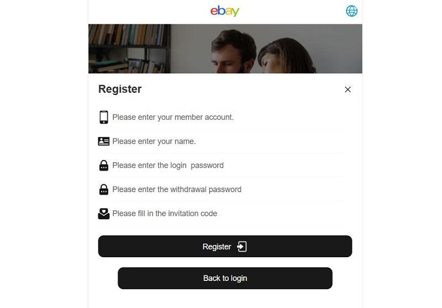Click the eBay logo
This screenshot has height=308, width=442.
point(225,11)
